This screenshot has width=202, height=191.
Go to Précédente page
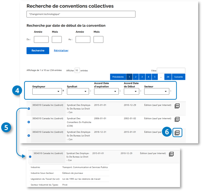(118, 77)
